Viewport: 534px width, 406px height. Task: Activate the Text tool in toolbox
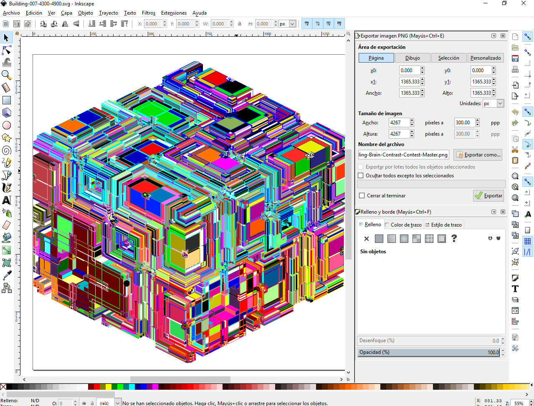click(7, 200)
